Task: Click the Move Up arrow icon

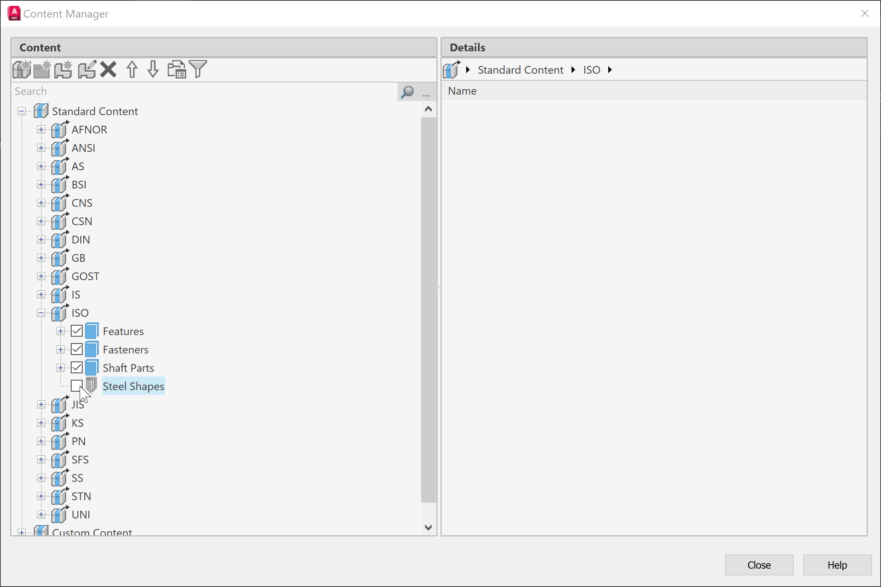Action: pos(132,70)
